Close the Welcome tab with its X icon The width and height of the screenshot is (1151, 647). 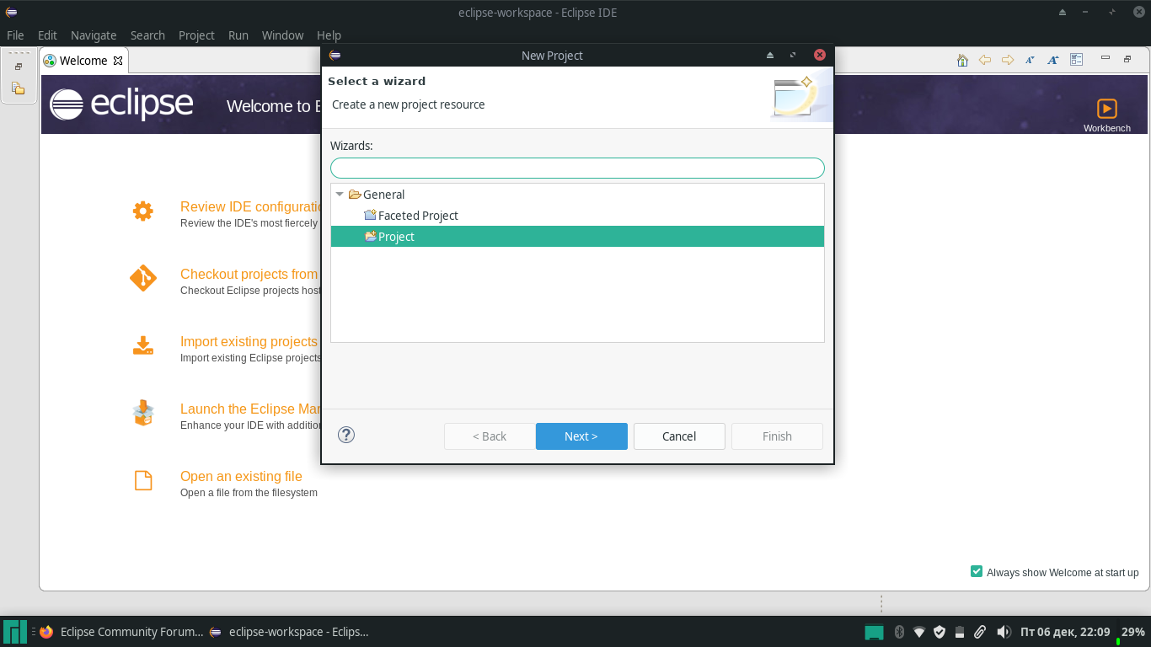(x=118, y=61)
